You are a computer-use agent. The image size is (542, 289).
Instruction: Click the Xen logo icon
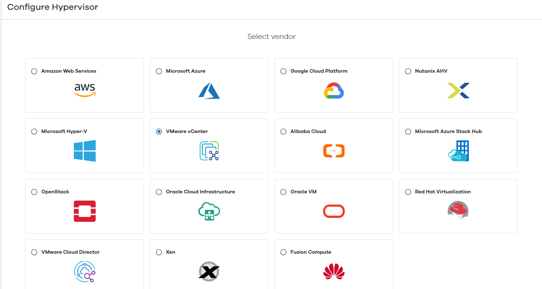[209, 271]
